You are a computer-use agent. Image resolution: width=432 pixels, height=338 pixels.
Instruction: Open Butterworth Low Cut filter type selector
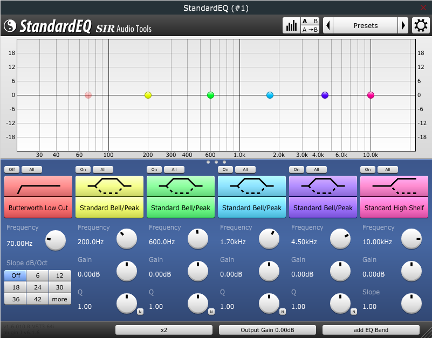pyautogui.click(x=38, y=208)
